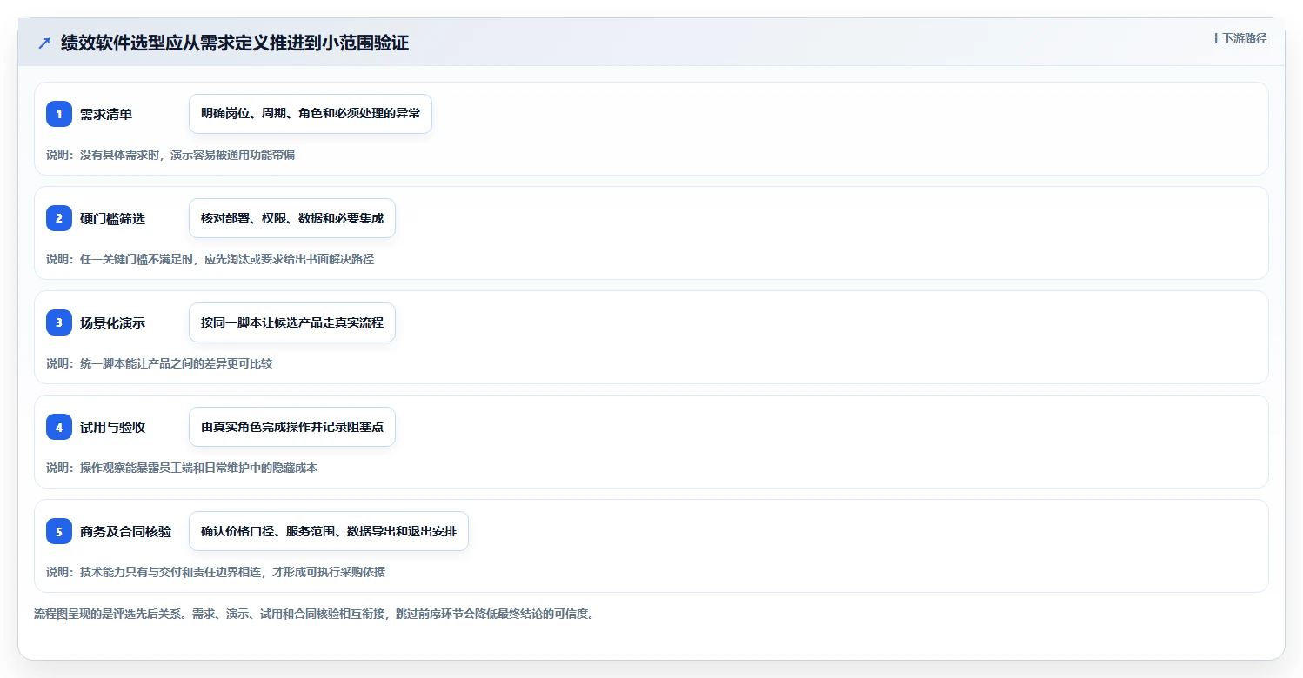Viewport: 1303px width, 678px height.
Task: Click the 上下游路径 label
Action: click(1239, 38)
